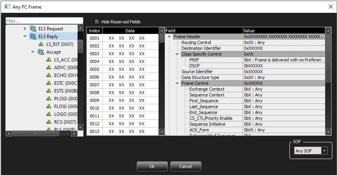Click the Index column header

point(95,31)
